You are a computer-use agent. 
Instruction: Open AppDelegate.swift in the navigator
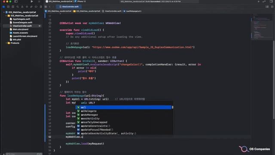click(x=21, y=19)
